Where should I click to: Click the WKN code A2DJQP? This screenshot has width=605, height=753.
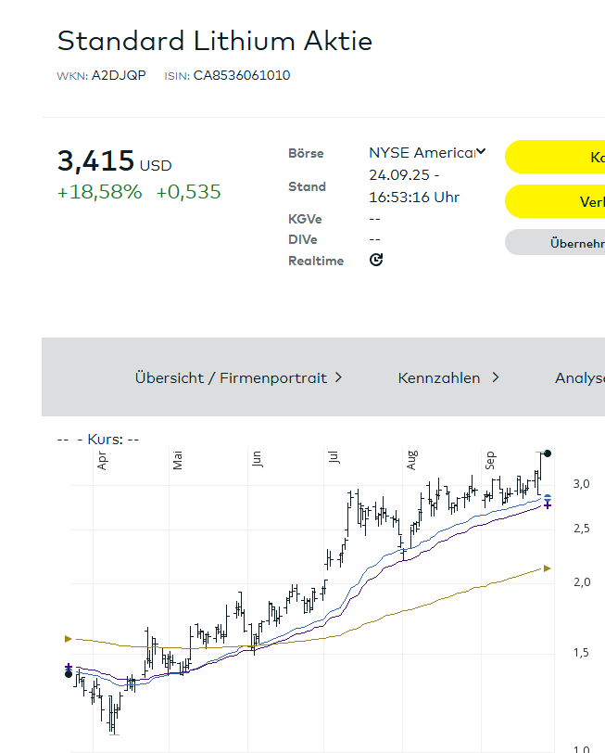tap(118, 76)
